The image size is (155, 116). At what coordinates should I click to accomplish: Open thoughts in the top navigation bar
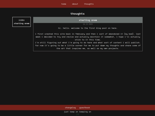pyautogui.click(x=89, y=4)
